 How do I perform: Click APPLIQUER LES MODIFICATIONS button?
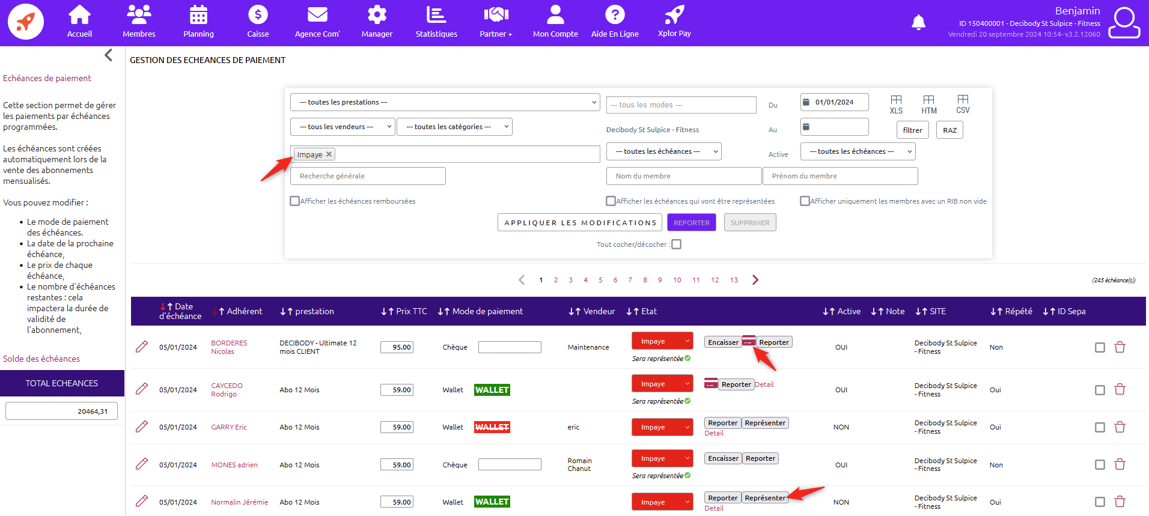(x=580, y=222)
